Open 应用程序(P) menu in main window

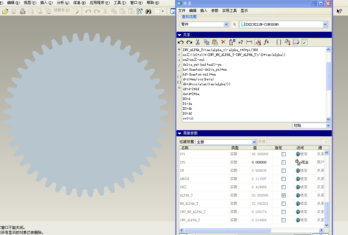click(100, 3)
